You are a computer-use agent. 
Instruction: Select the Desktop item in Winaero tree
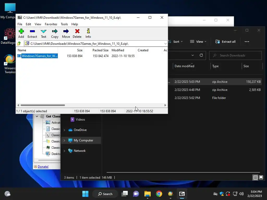point(53,154)
